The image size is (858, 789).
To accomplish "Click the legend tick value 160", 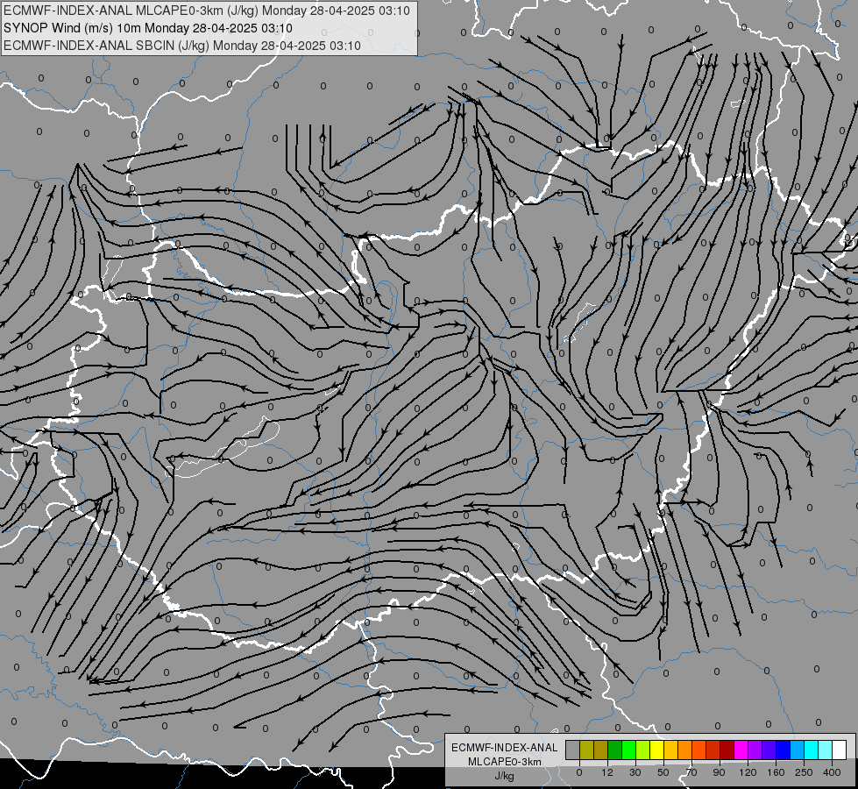I will pos(776,772).
